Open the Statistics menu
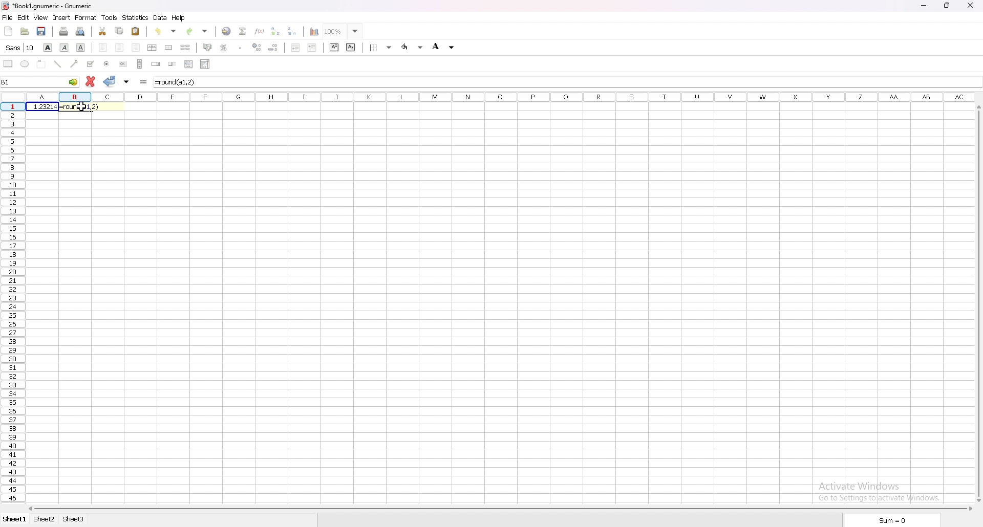This screenshot has width=983, height=527. (x=136, y=18)
